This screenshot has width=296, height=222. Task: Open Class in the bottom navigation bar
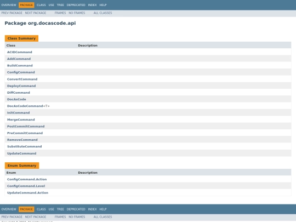[x=41, y=209]
